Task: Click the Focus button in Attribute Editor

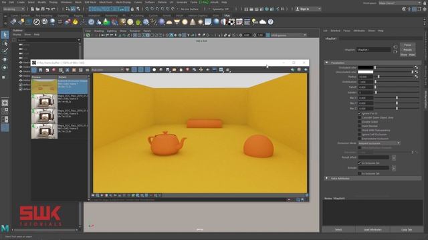Action: (x=407, y=45)
